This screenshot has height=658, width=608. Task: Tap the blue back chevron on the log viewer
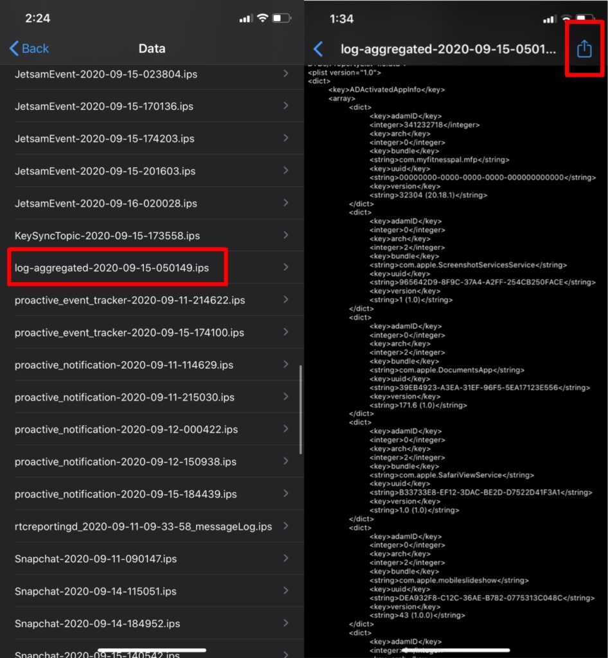[x=317, y=49]
